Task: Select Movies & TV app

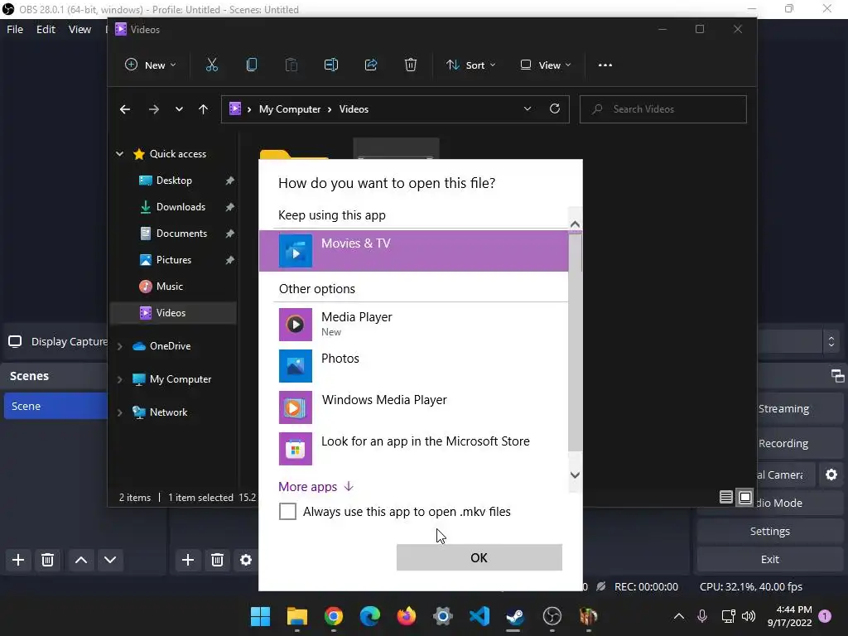Action: click(414, 250)
